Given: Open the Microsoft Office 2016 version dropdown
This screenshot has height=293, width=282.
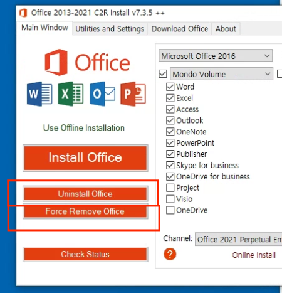Looking at the screenshot, I should click(x=216, y=56).
